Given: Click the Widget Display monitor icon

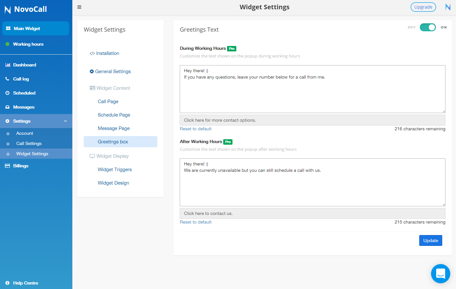Looking at the screenshot, I should [92, 156].
